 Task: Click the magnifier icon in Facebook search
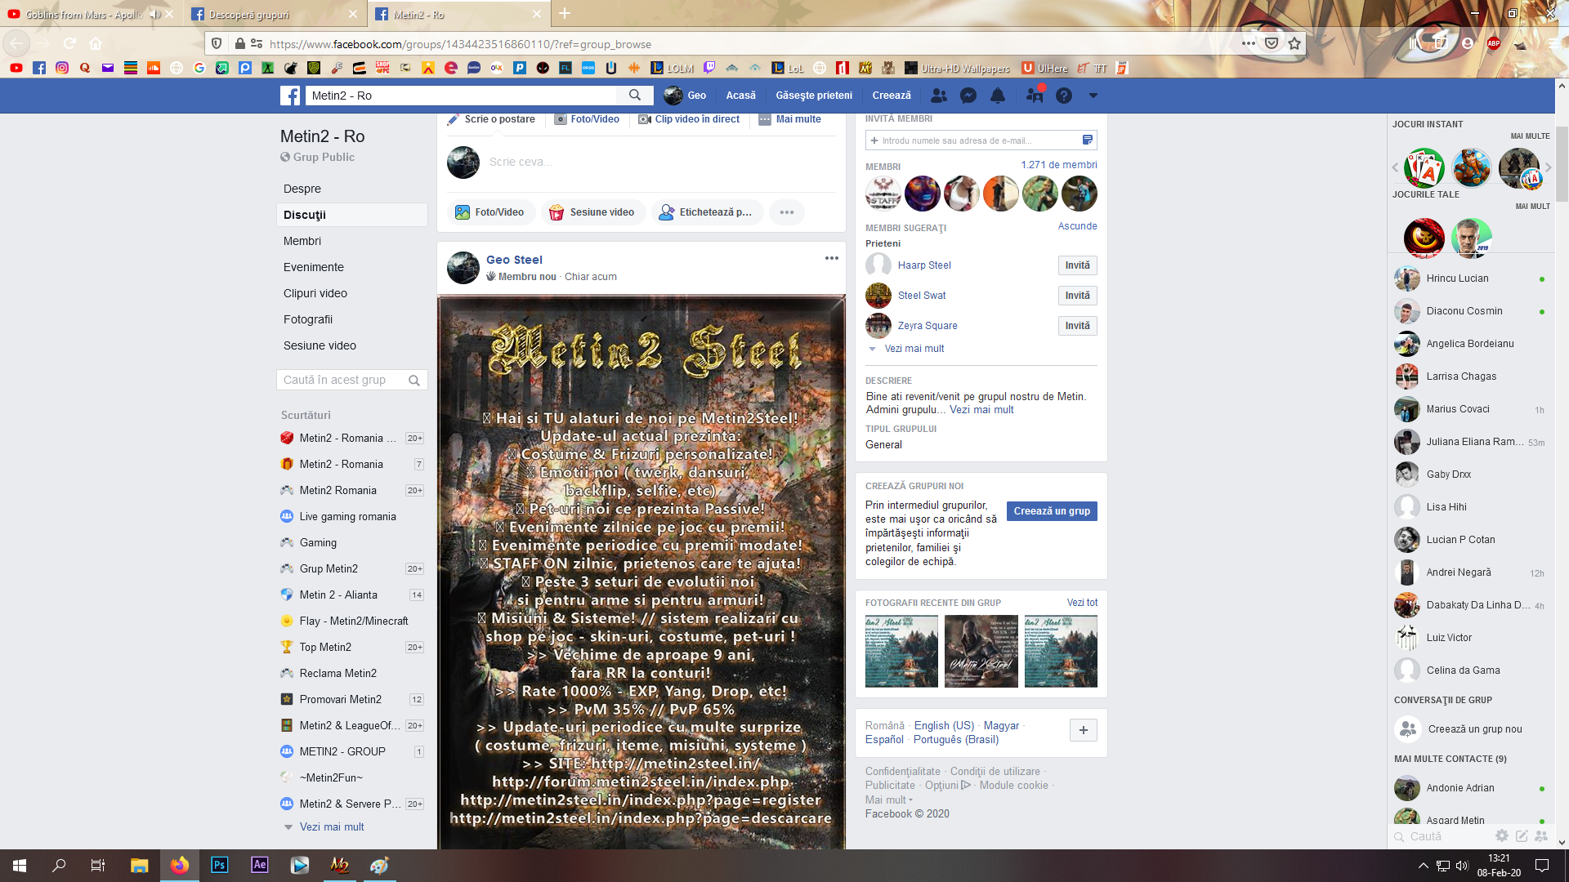click(x=635, y=96)
